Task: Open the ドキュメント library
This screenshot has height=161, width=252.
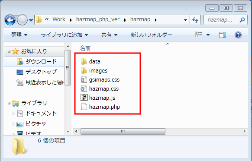Action: pos(41,114)
